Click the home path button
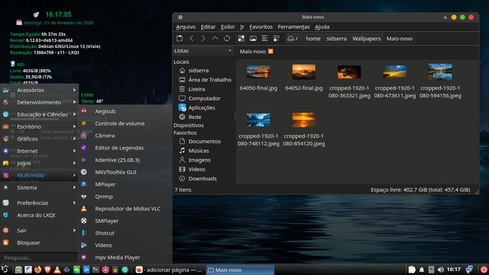This screenshot has width=489, height=275. 313,38
